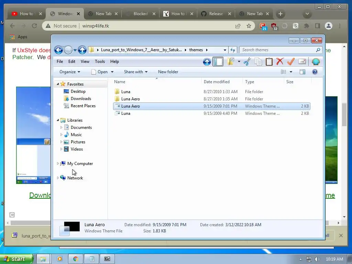352x264 pixels.
Task: Select the Luna file folder
Action: (212, 91)
